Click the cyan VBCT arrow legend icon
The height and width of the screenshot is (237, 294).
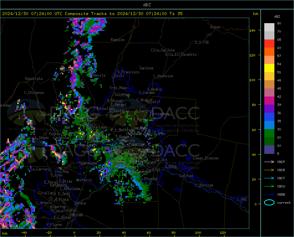(269, 178)
